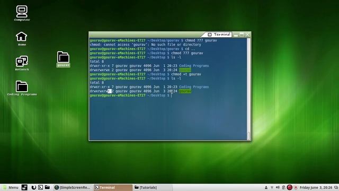Click the 'chmod 777 gourav' command on first line
The height and width of the screenshot is (191, 339).
pos(201,40)
